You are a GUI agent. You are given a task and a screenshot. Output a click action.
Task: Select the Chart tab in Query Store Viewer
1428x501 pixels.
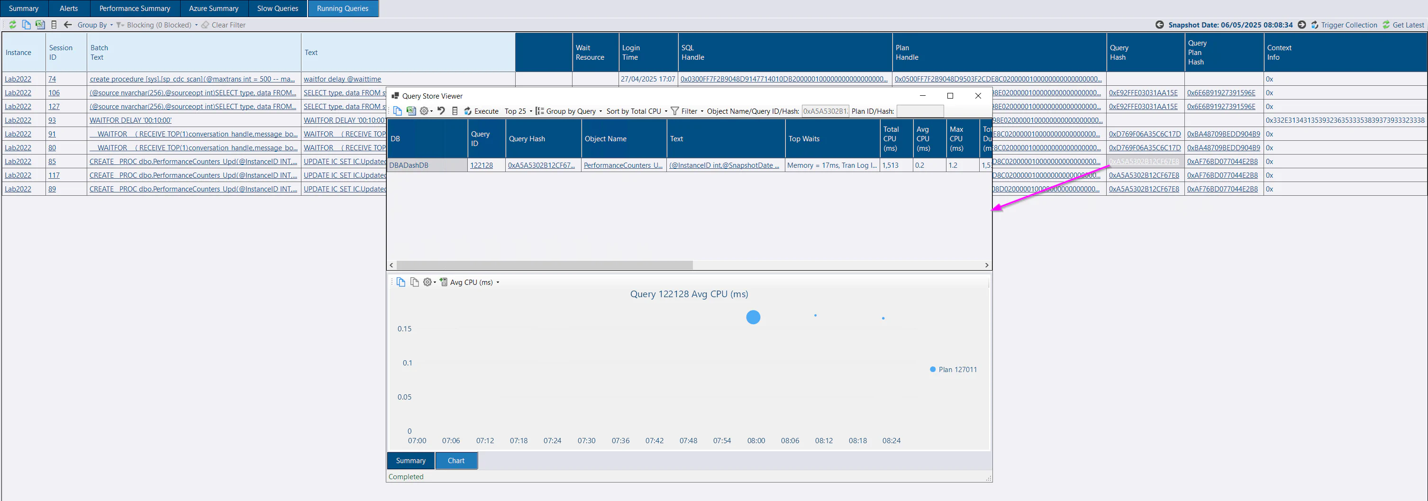[455, 461]
